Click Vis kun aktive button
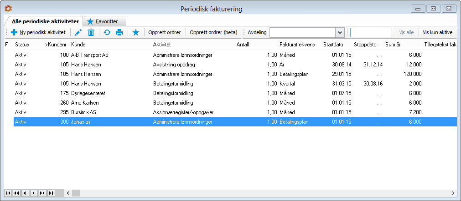This screenshot has width=461, height=201. click(x=437, y=33)
